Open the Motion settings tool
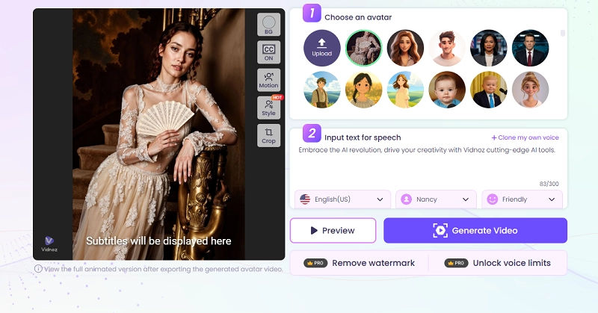Image resolution: width=598 pixels, height=313 pixels. [268, 80]
